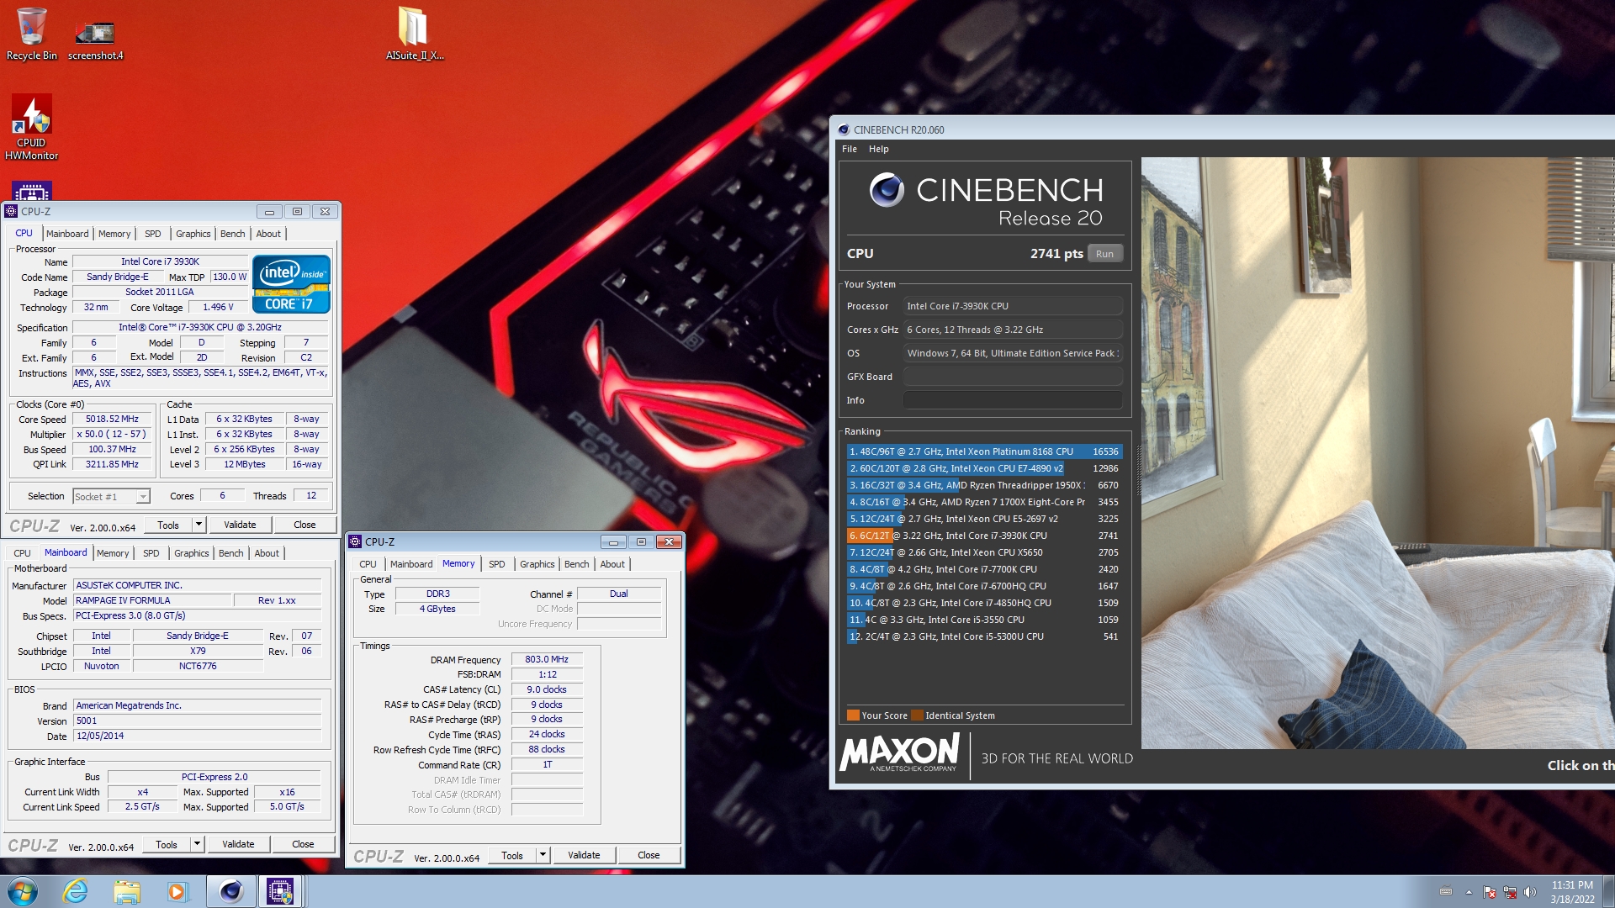Open the Windows Start orb
Image resolution: width=1615 pixels, height=908 pixels.
[23, 891]
